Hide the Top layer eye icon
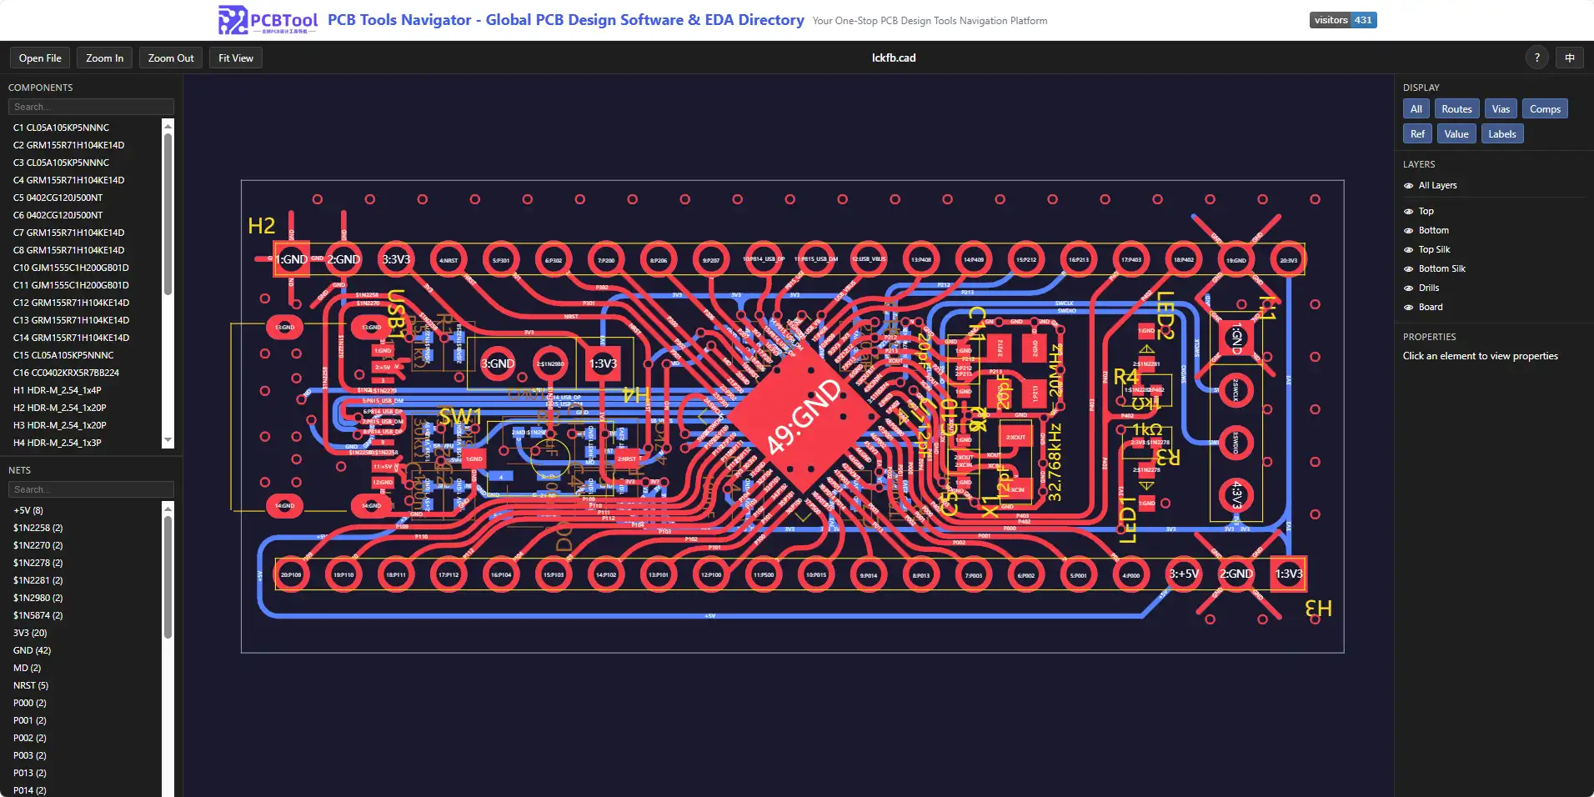This screenshot has width=1594, height=797. point(1408,212)
